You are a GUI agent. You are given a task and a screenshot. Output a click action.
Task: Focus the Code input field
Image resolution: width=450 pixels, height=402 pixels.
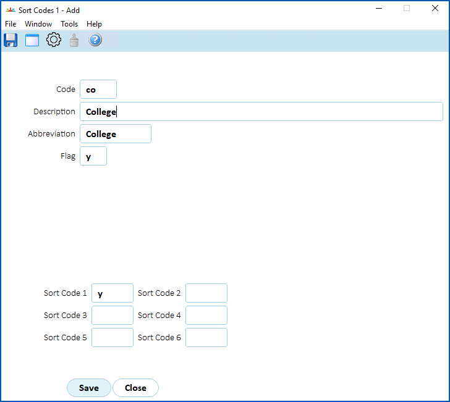click(98, 89)
